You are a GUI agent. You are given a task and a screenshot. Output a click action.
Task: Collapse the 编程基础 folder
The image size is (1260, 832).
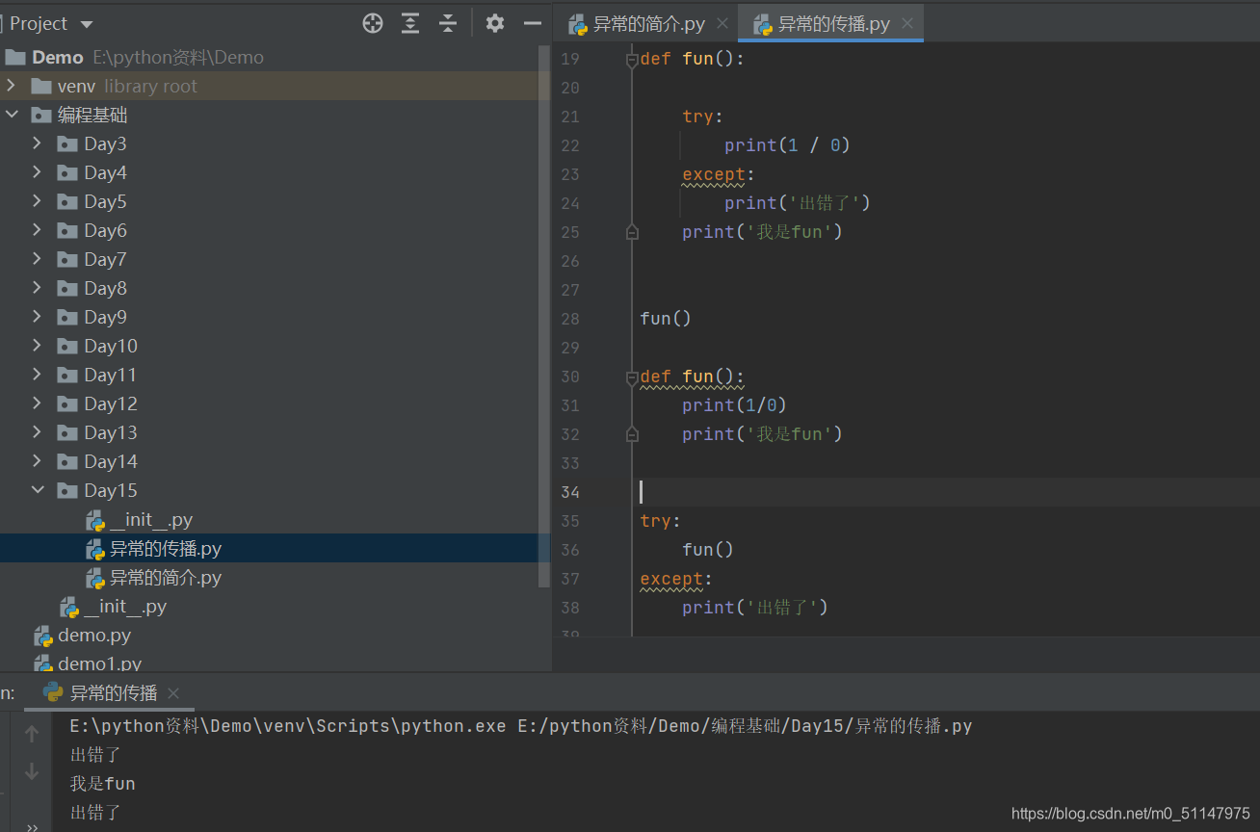[x=12, y=115]
